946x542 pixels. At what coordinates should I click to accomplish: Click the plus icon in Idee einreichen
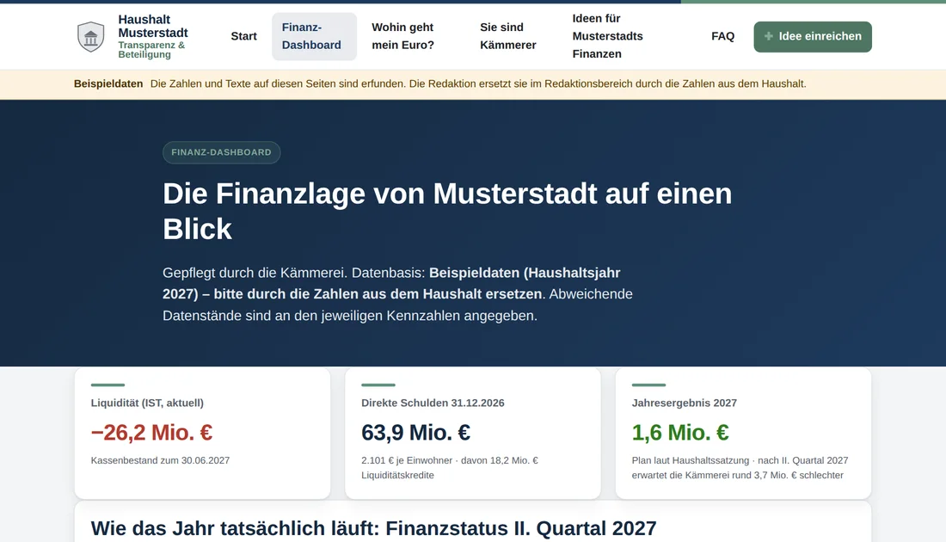(769, 36)
